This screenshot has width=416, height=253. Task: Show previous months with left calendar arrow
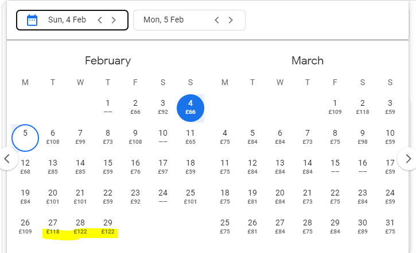tap(7, 159)
